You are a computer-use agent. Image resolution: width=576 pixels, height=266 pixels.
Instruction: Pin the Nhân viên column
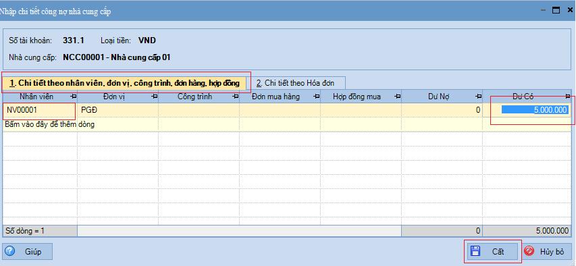[x=73, y=97]
